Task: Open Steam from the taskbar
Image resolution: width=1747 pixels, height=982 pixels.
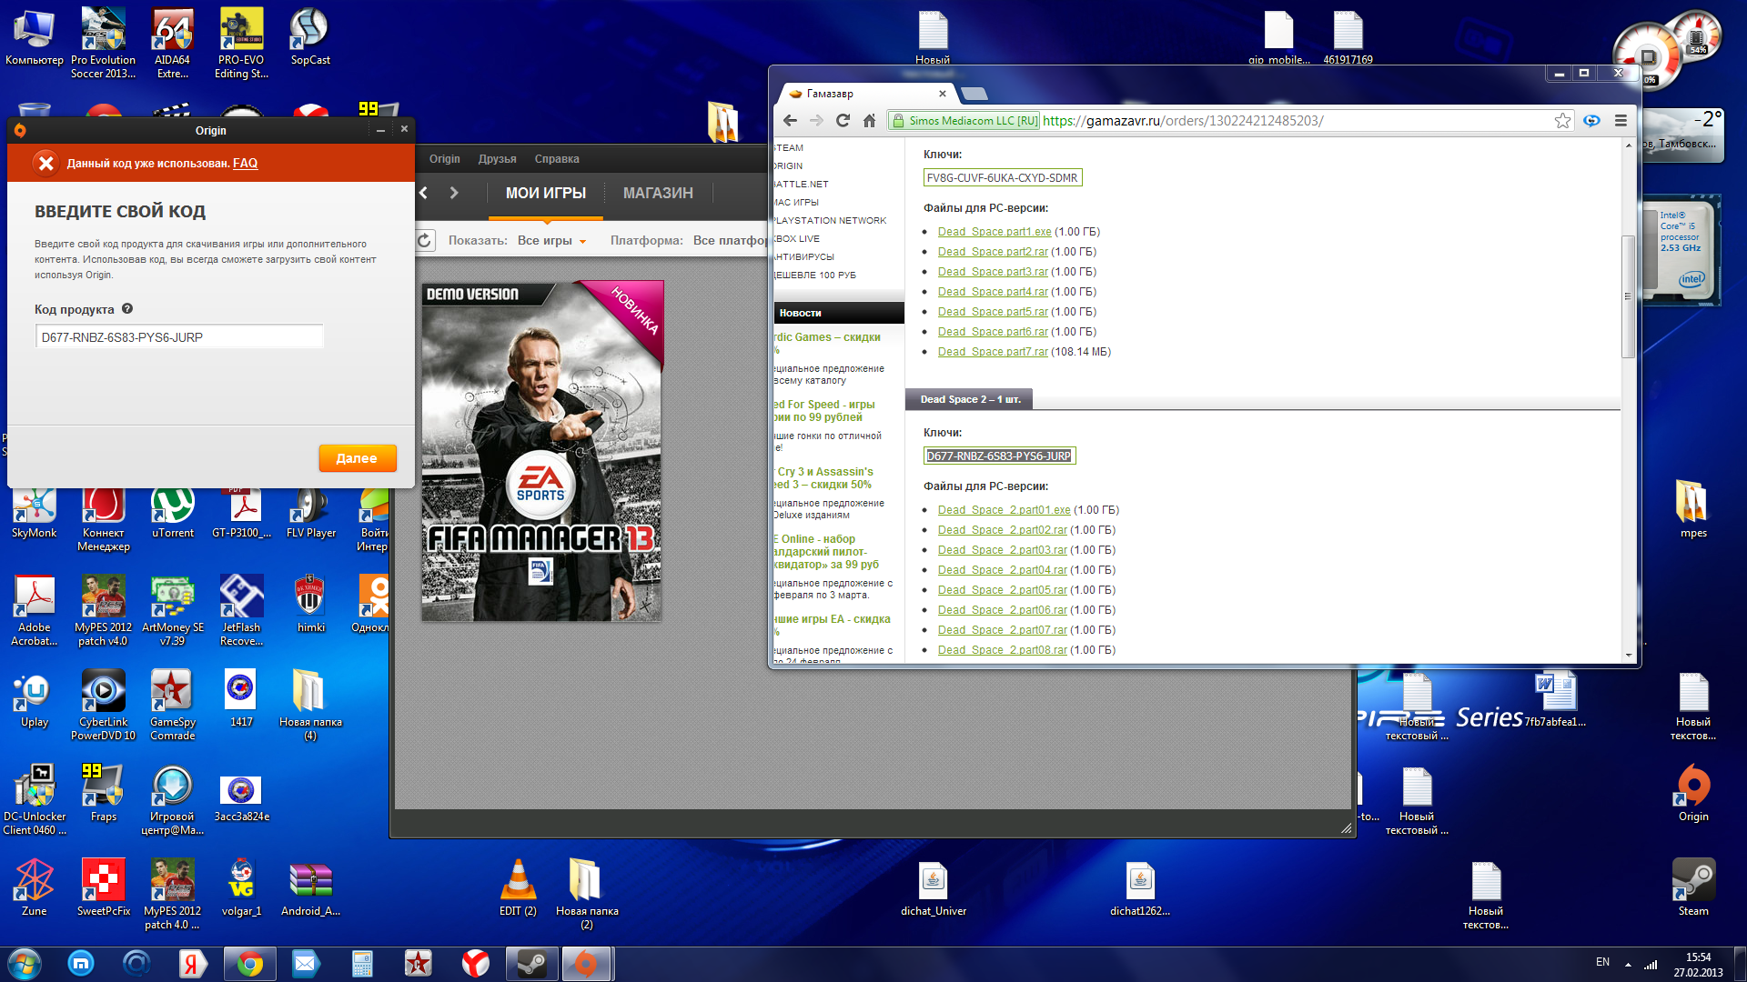Action: (x=531, y=964)
